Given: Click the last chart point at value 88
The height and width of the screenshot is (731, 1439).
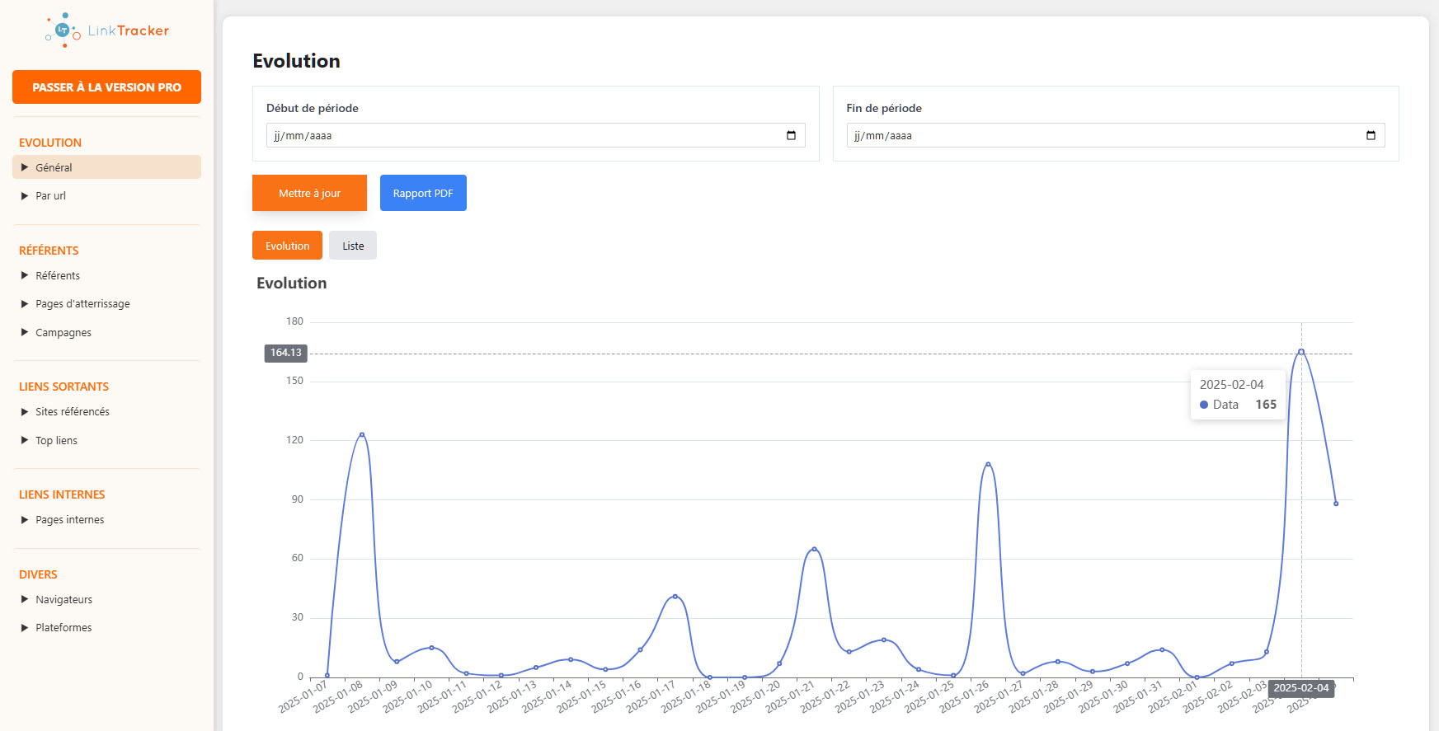Looking at the screenshot, I should click(1336, 504).
